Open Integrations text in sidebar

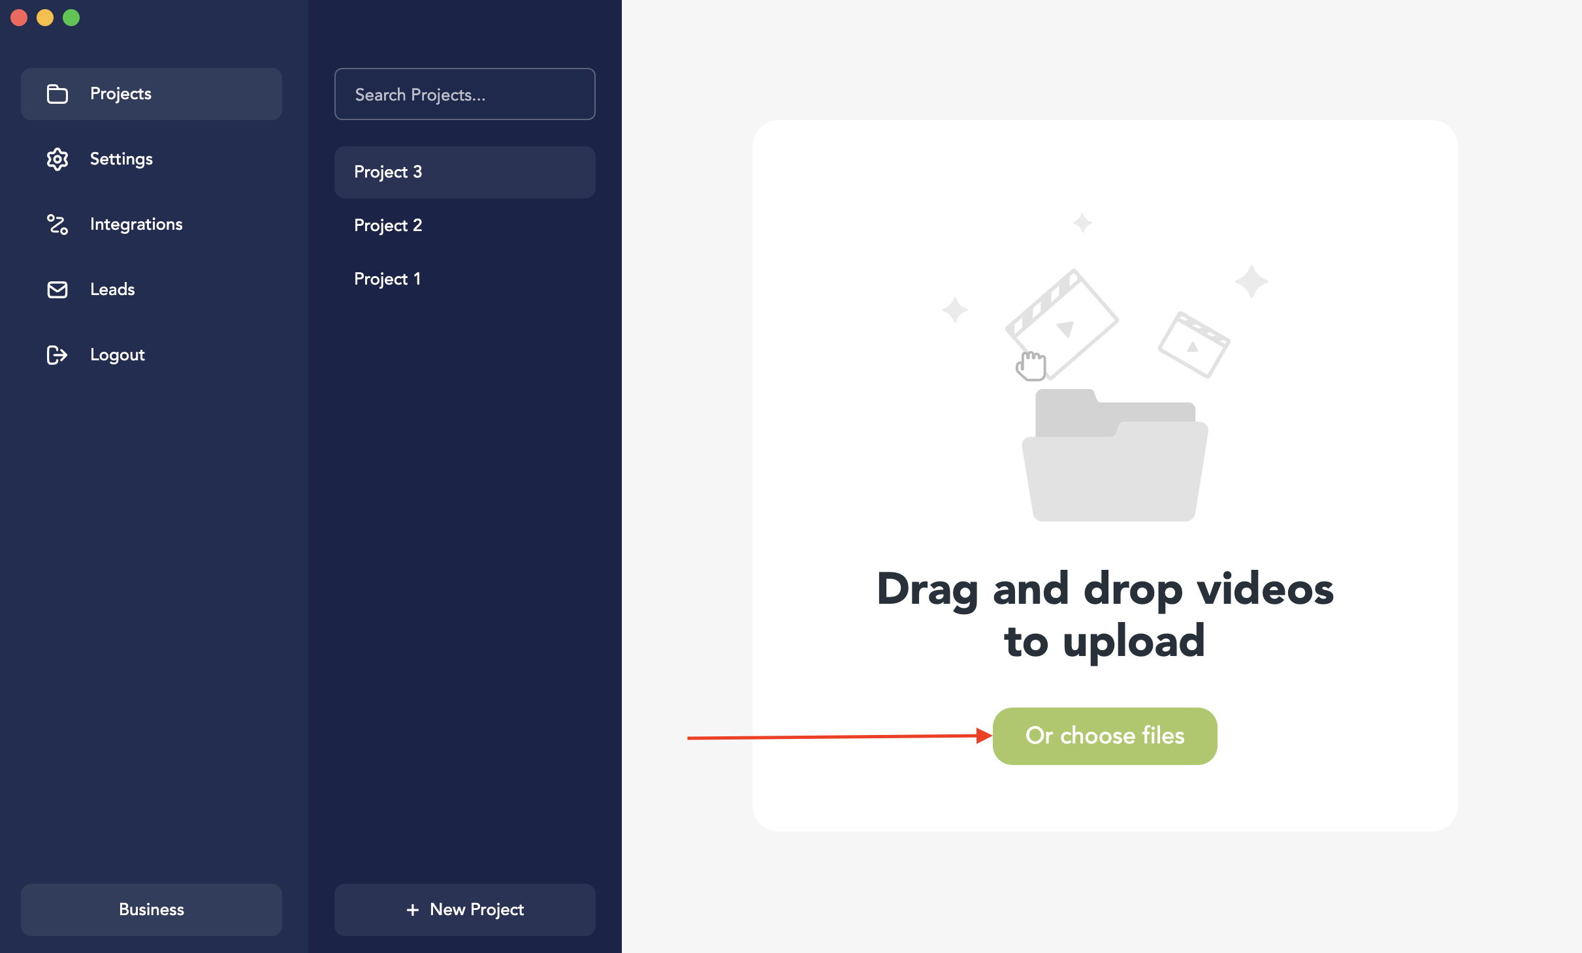(137, 225)
